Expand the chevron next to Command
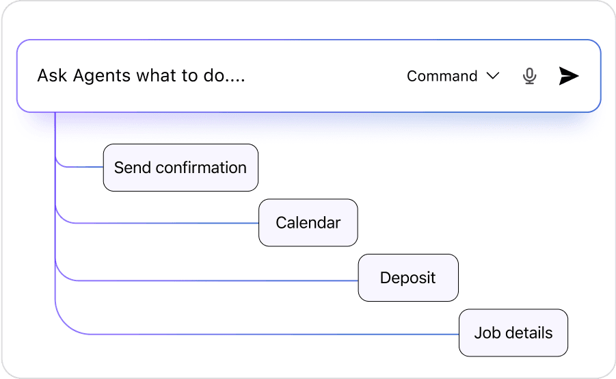Screen dimensions: 616x379 pos(493,76)
